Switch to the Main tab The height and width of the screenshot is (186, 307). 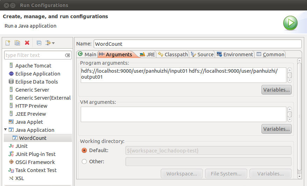pos(87,54)
